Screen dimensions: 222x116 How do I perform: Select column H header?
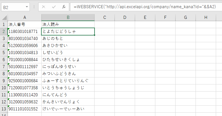(x=206, y=17)
